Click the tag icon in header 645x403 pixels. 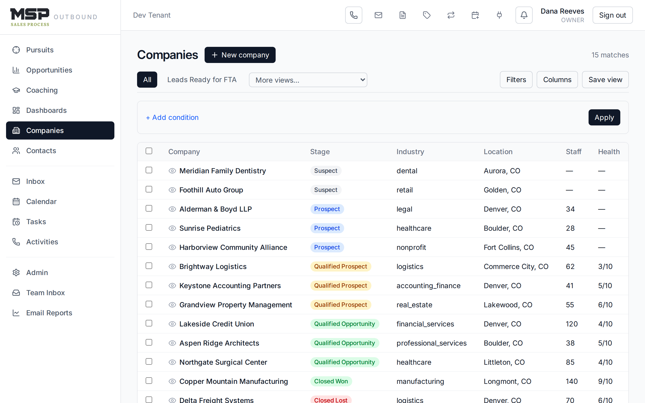pyautogui.click(x=427, y=15)
